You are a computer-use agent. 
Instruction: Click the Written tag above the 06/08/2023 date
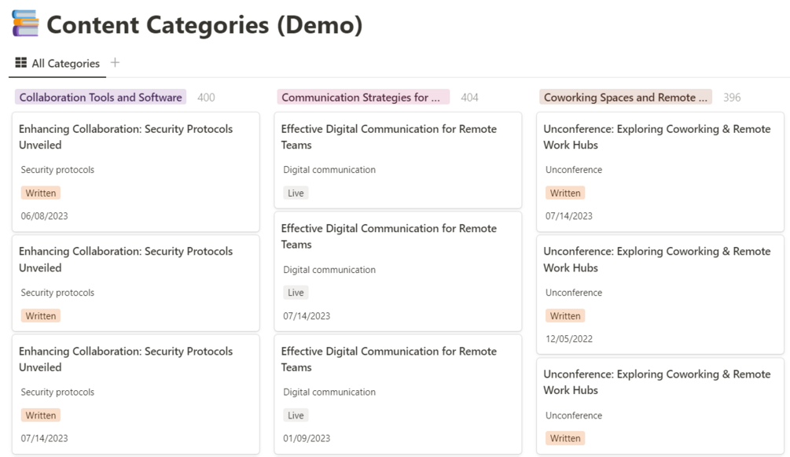pos(40,193)
